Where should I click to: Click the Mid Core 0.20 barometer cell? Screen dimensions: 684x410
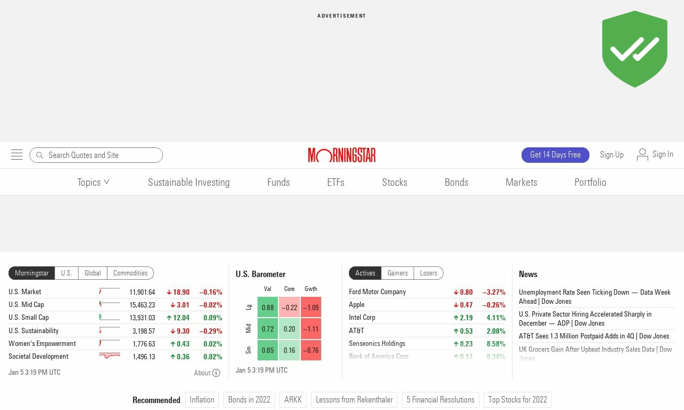click(x=289, y=329)
